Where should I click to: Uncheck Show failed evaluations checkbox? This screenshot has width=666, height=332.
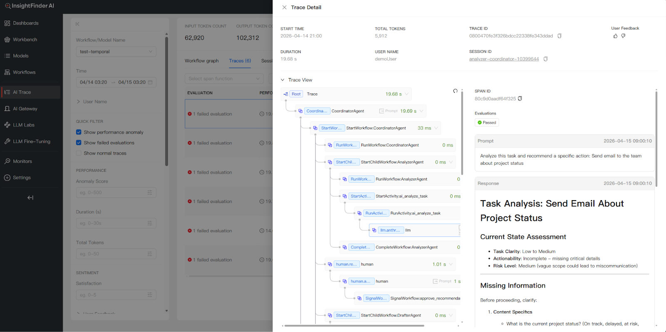79,143
